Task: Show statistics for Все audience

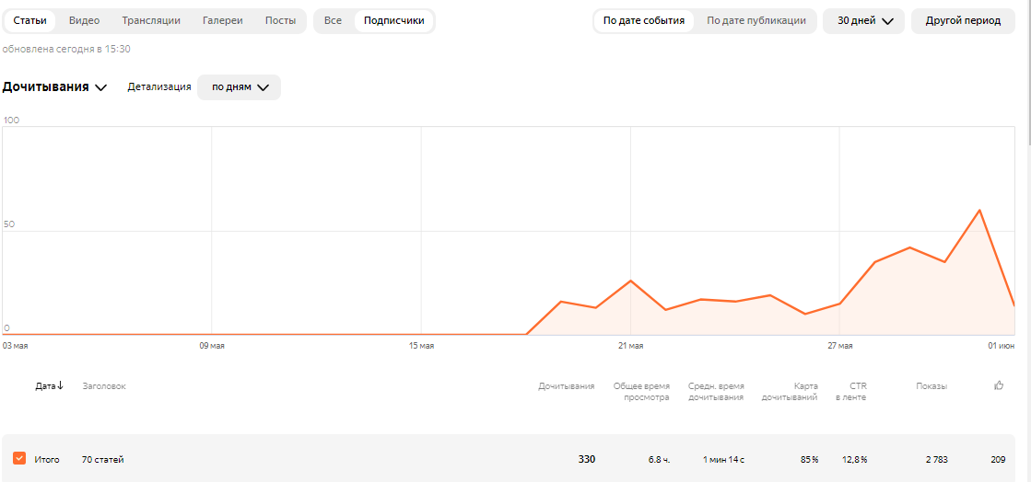Action: click(x=334, y=20)
